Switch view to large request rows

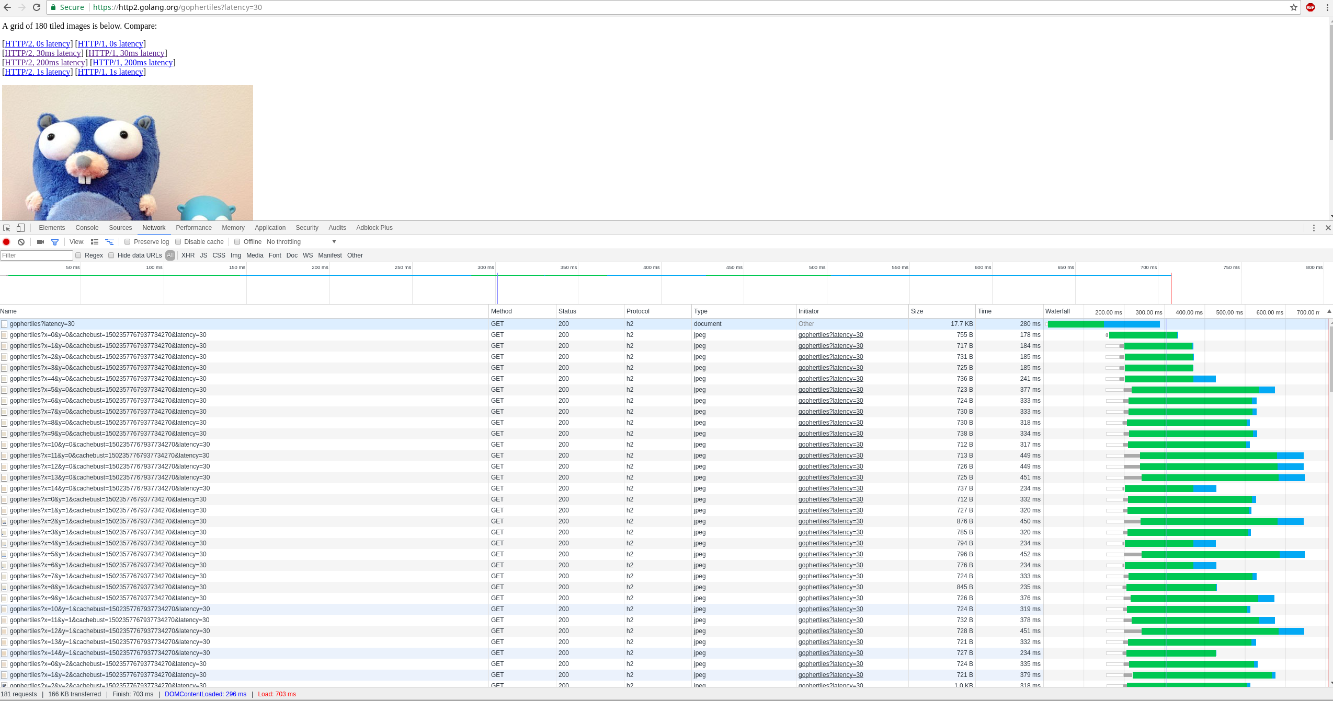[95, 242]
